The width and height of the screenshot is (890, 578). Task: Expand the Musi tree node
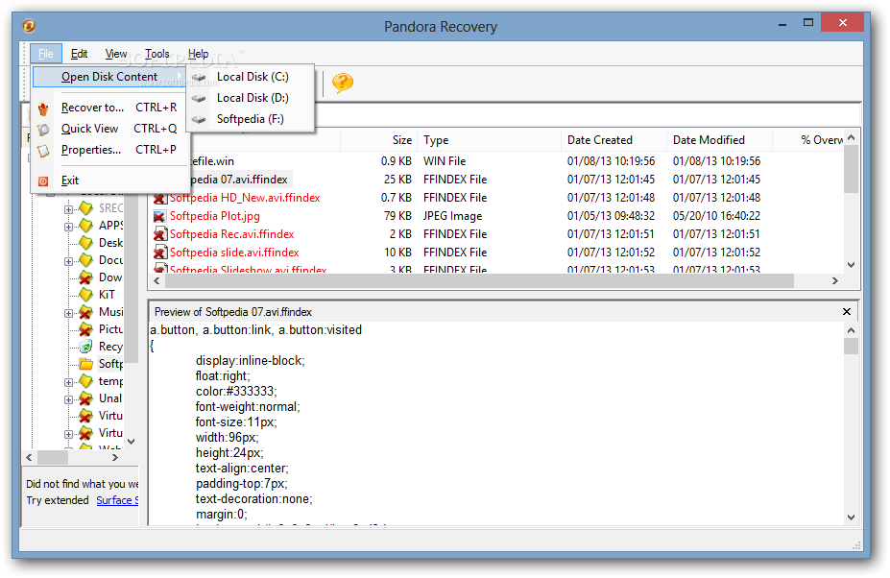pyautogui.click(x=69, y=313)
